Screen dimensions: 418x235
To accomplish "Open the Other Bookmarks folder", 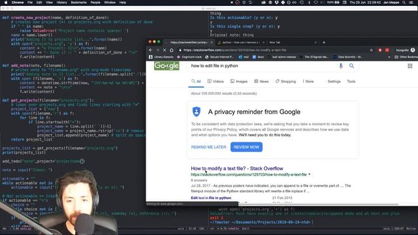I will click(x=406, y=57).
